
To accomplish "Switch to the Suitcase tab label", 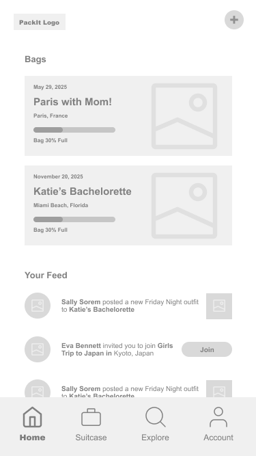I will click(x=91, y=438).
